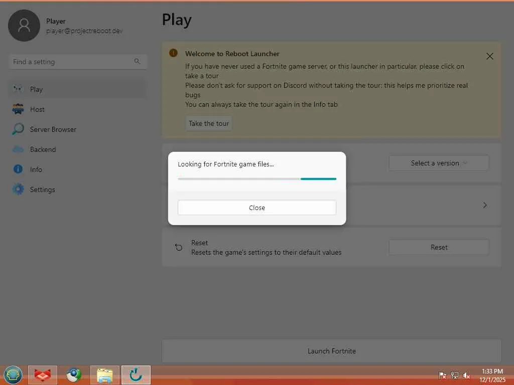514x385 pixels.
Task: Click the Launch Fortnite button
Action: (331, 351)
